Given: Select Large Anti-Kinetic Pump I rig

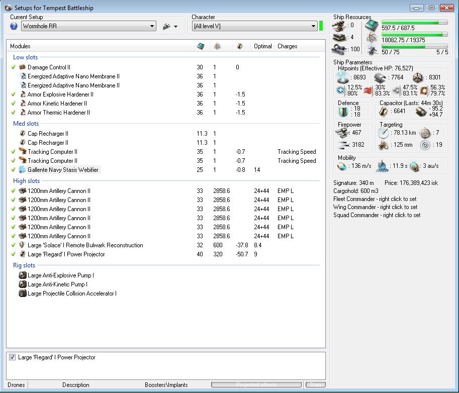Looking at the screenshot, I should (57, 284).
